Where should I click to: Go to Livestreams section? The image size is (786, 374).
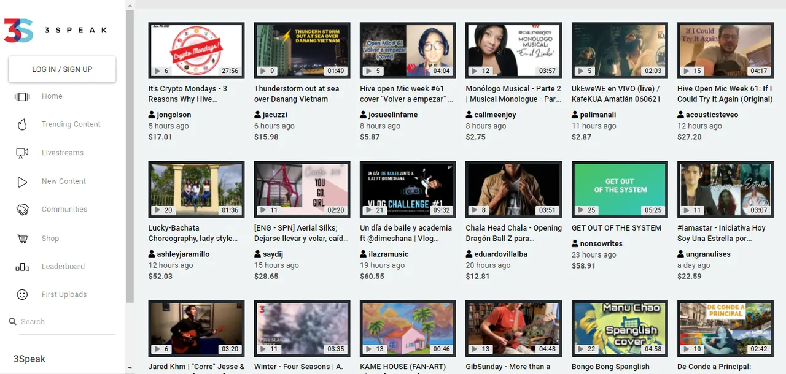(63, 153)
